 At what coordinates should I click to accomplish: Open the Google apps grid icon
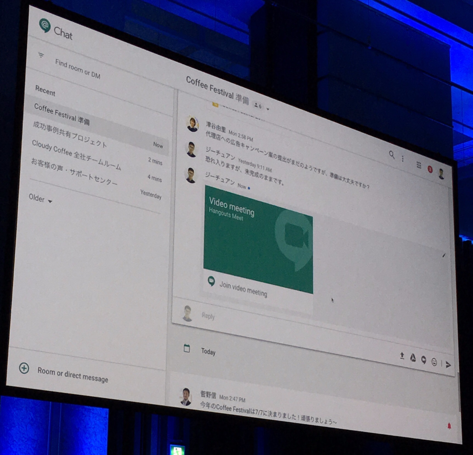click(418, 165)
